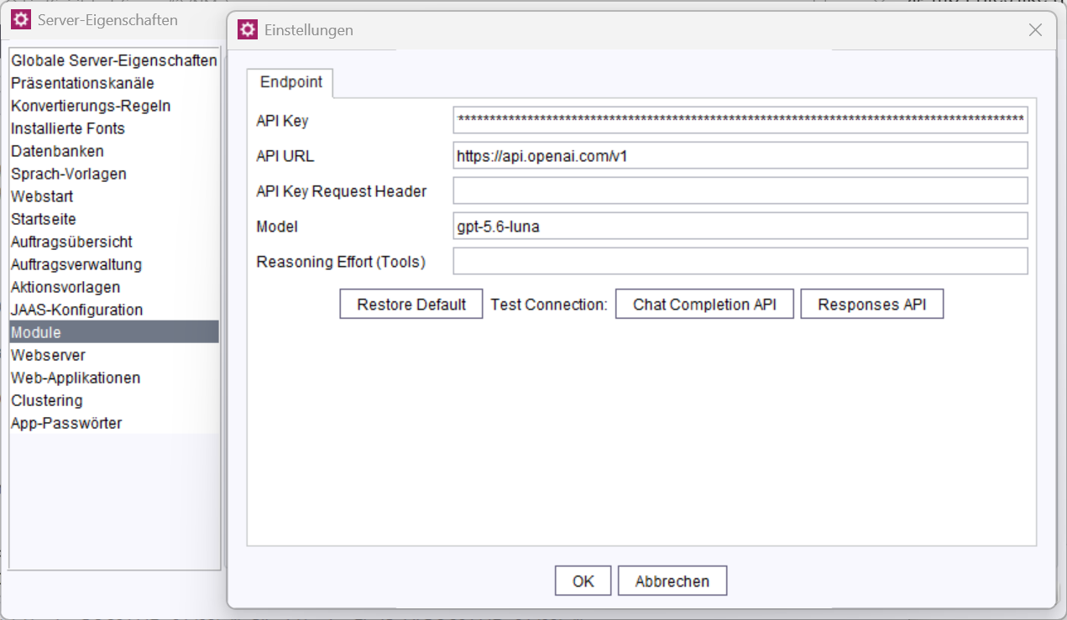This screenshot has width=1067, height=620.
Task: Click the Server-Eigenschaften window gear icon
Action: (x=22, y=19)
